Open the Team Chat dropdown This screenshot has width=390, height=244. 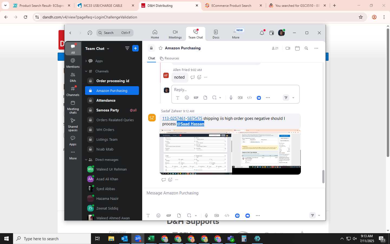tap(97, 49)
